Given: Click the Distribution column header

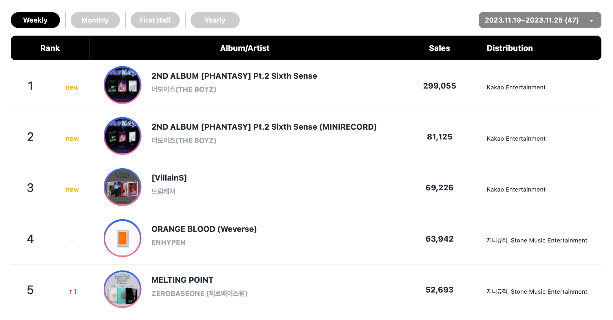Looking at the screenshot, I should click(510, 48).
